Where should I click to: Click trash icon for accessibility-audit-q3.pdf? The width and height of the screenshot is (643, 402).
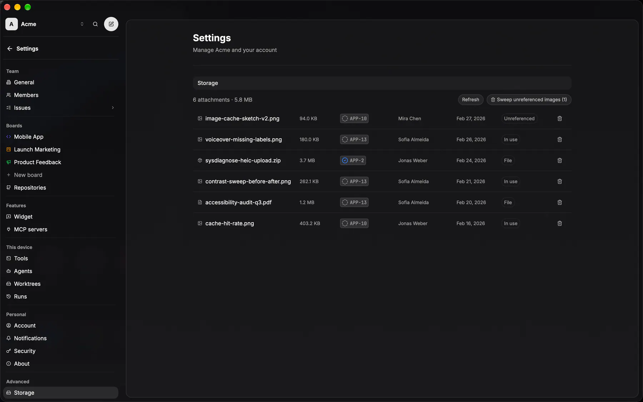tap(560, 202)
